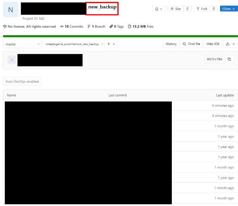The image size is (238, 206).
Task: Star this project
Action: (175, 9)
